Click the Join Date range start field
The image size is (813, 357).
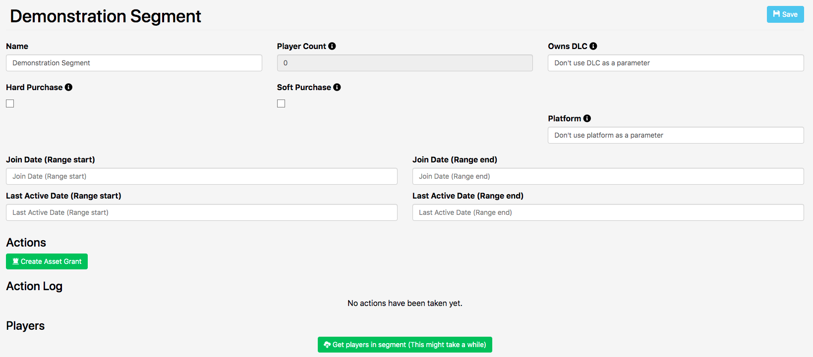(202, 176)
